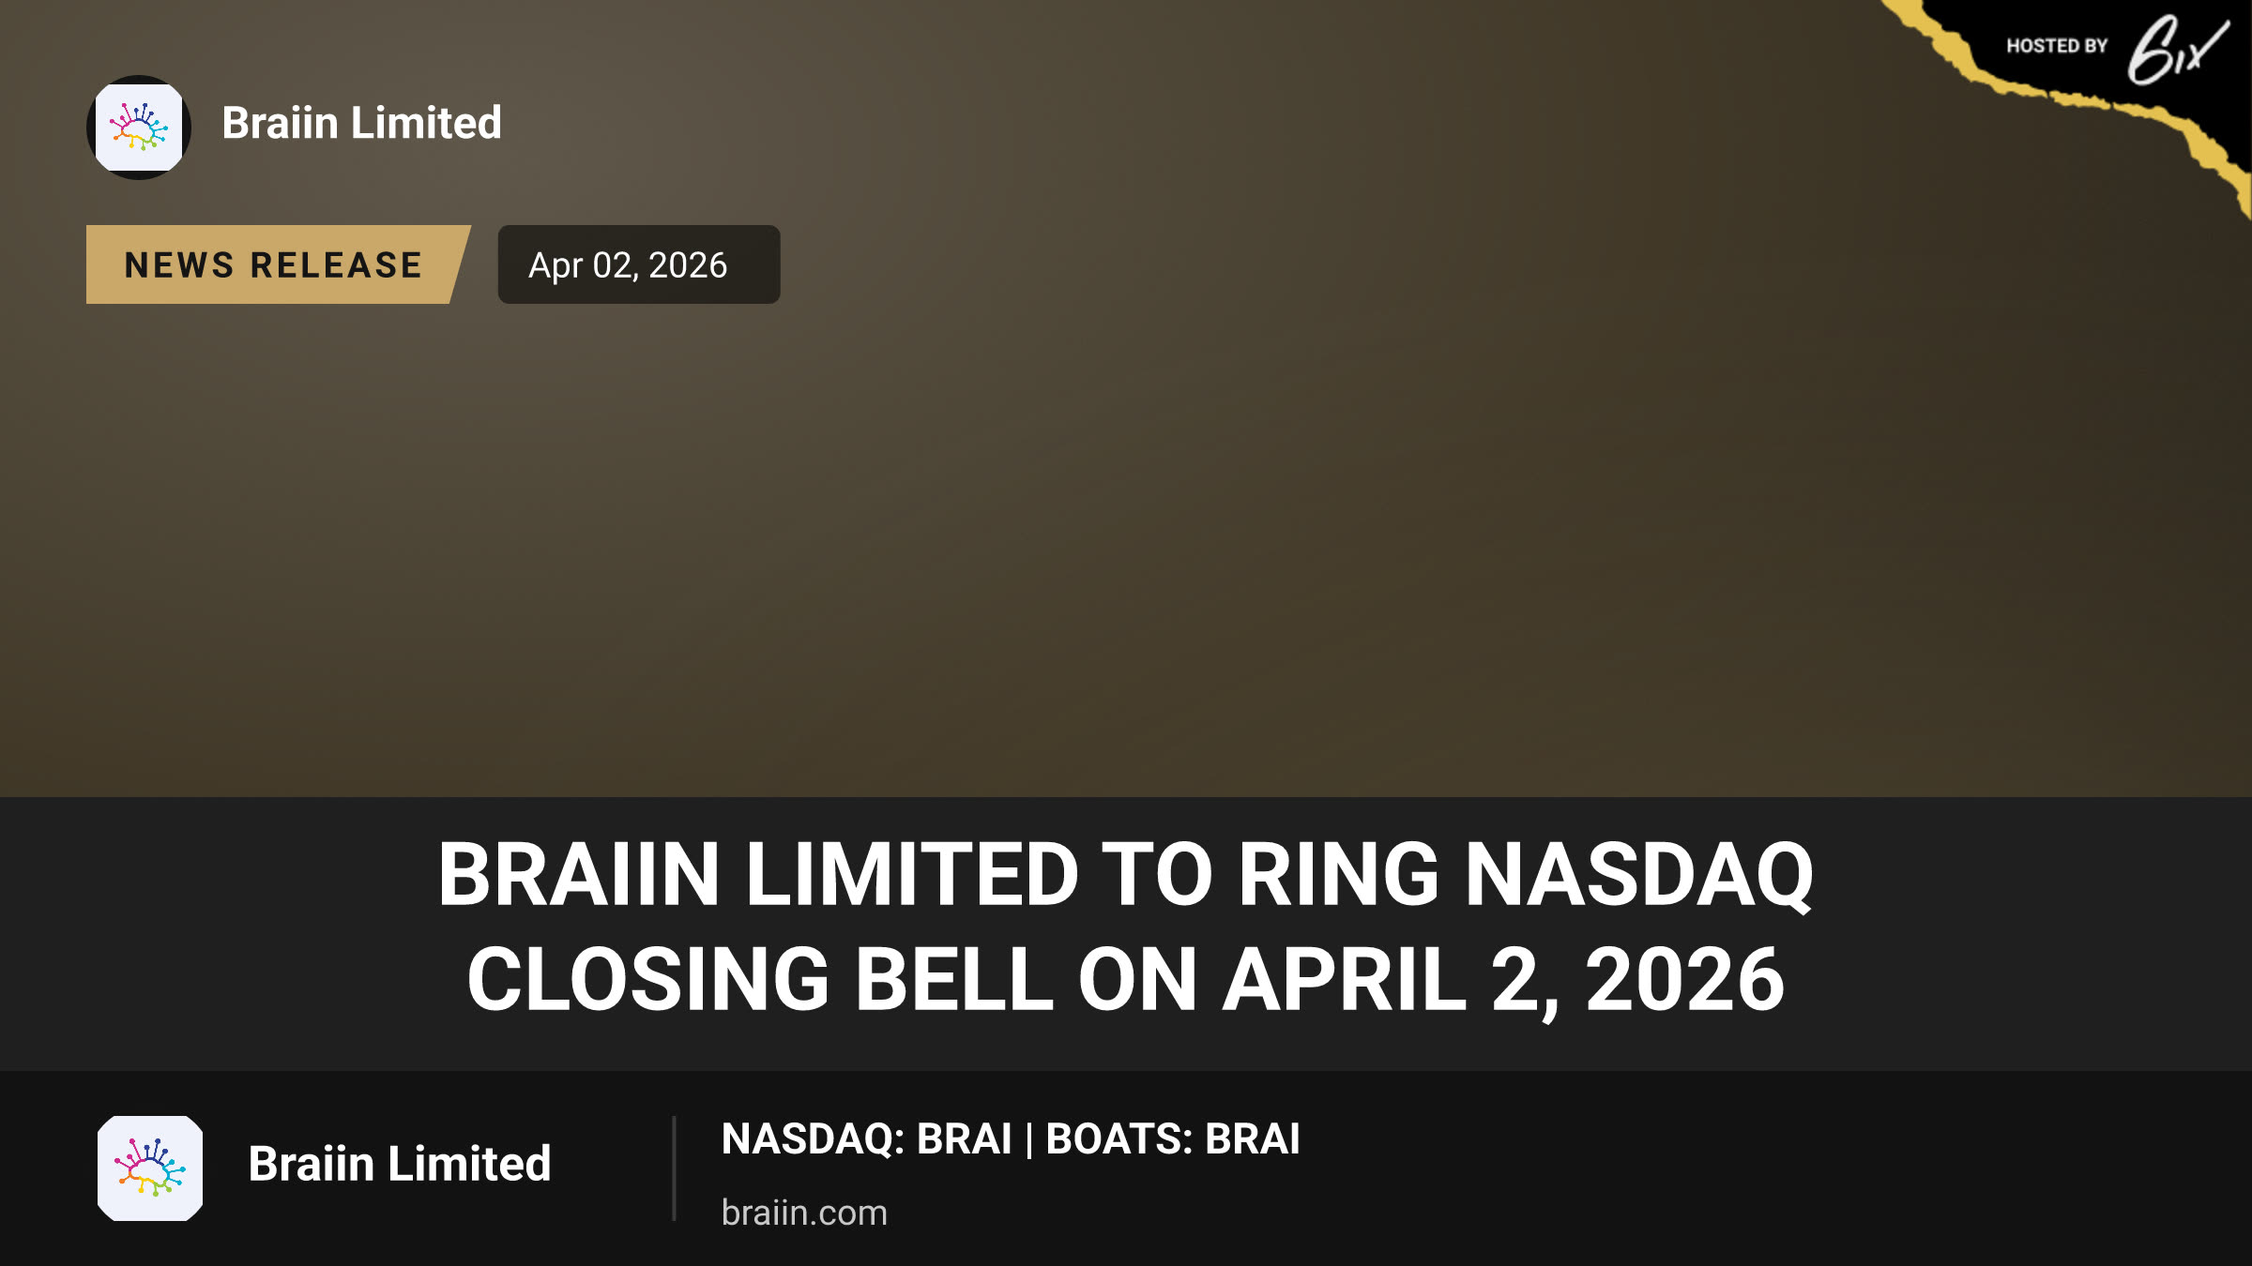Click the headline's first line about ringing Nasdaq

coord(1126,874)
